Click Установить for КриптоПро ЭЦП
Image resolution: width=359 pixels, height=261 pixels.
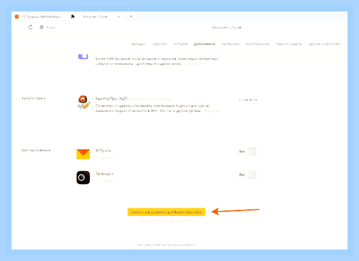coord(248,100)
